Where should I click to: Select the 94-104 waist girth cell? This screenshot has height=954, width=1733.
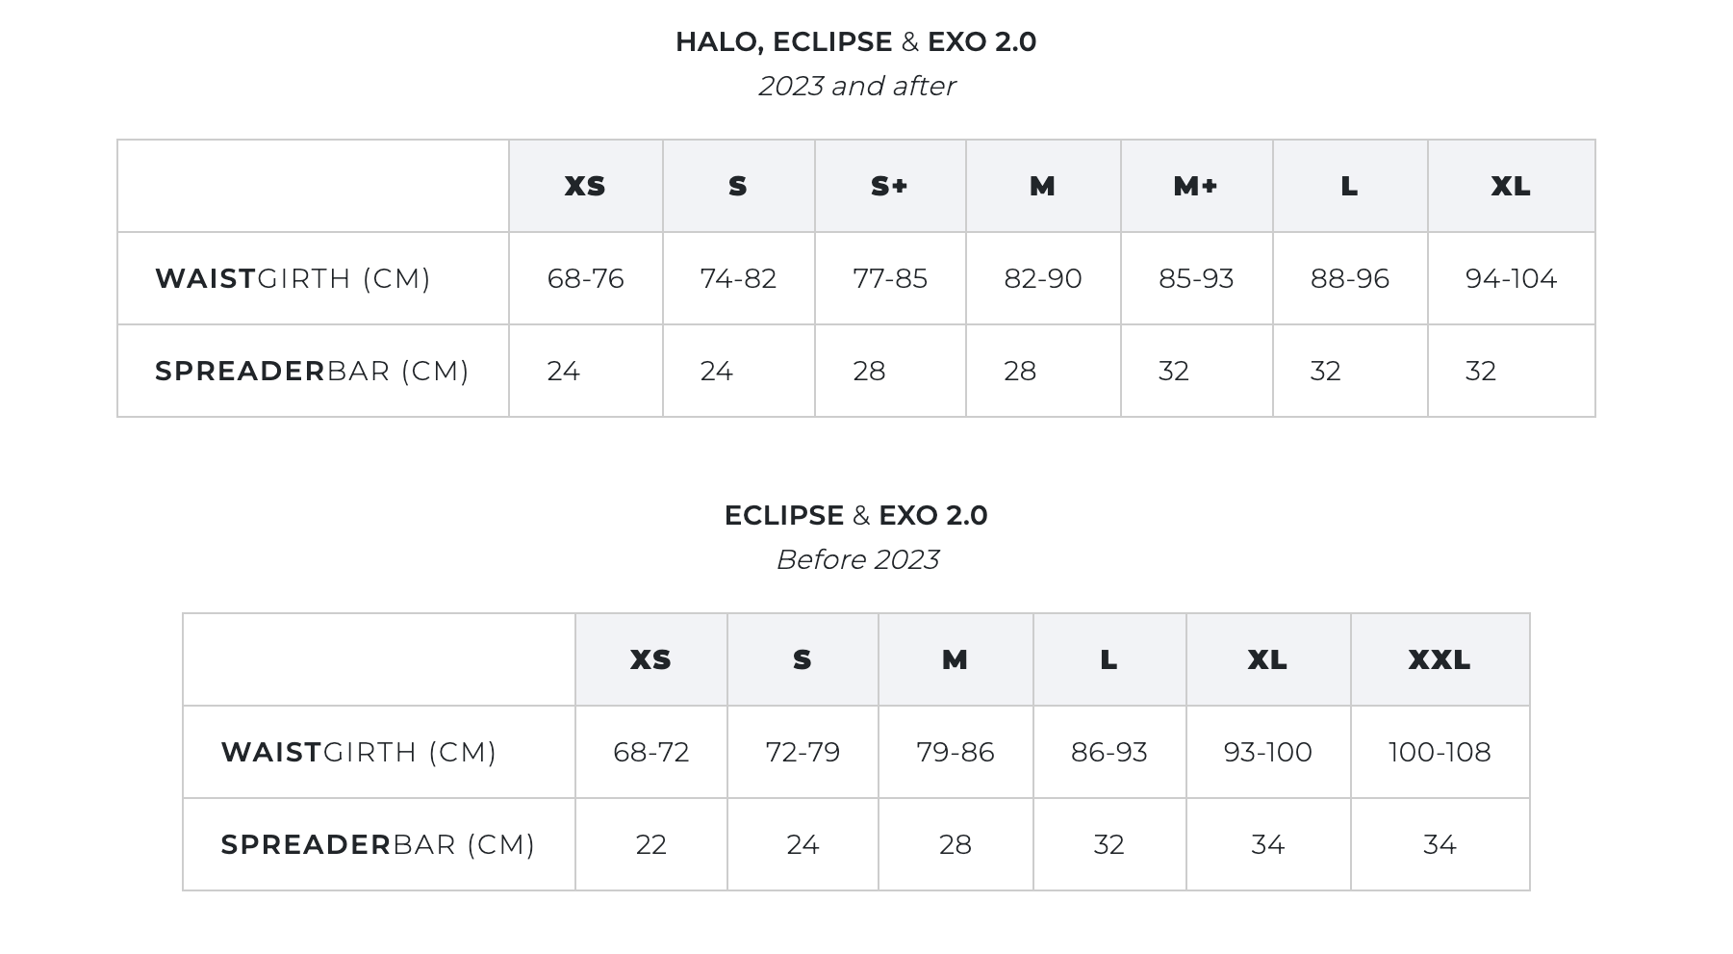[1510, 278]
